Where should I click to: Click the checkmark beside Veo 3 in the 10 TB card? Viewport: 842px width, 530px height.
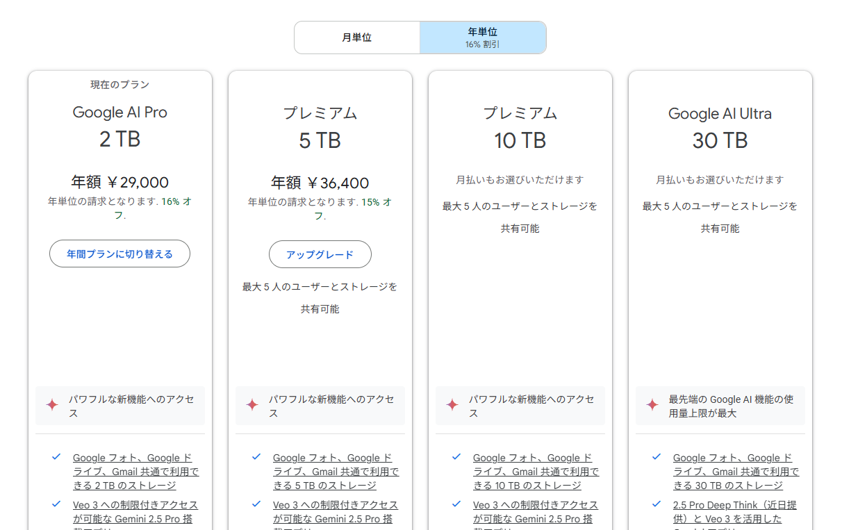tap(456, 504)
